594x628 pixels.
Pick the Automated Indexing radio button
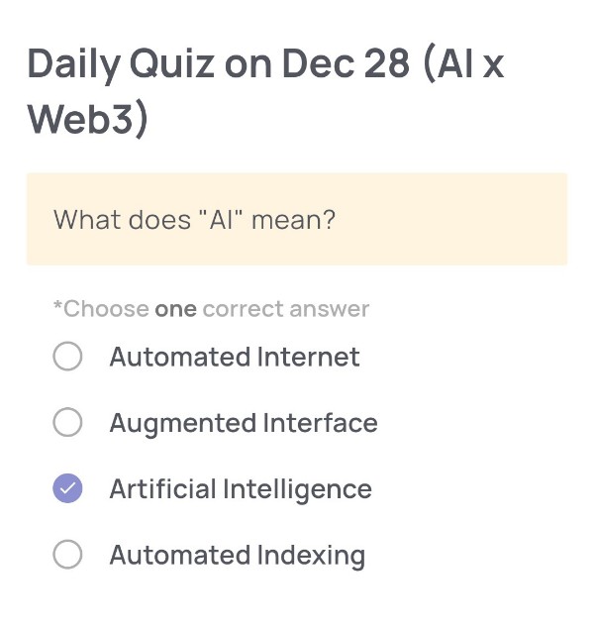67,555
